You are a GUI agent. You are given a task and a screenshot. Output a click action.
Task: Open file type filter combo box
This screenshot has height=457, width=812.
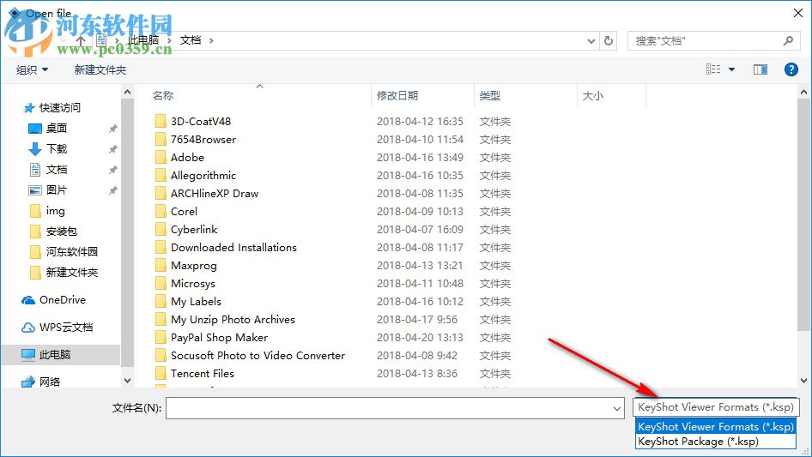pos(716,407)
